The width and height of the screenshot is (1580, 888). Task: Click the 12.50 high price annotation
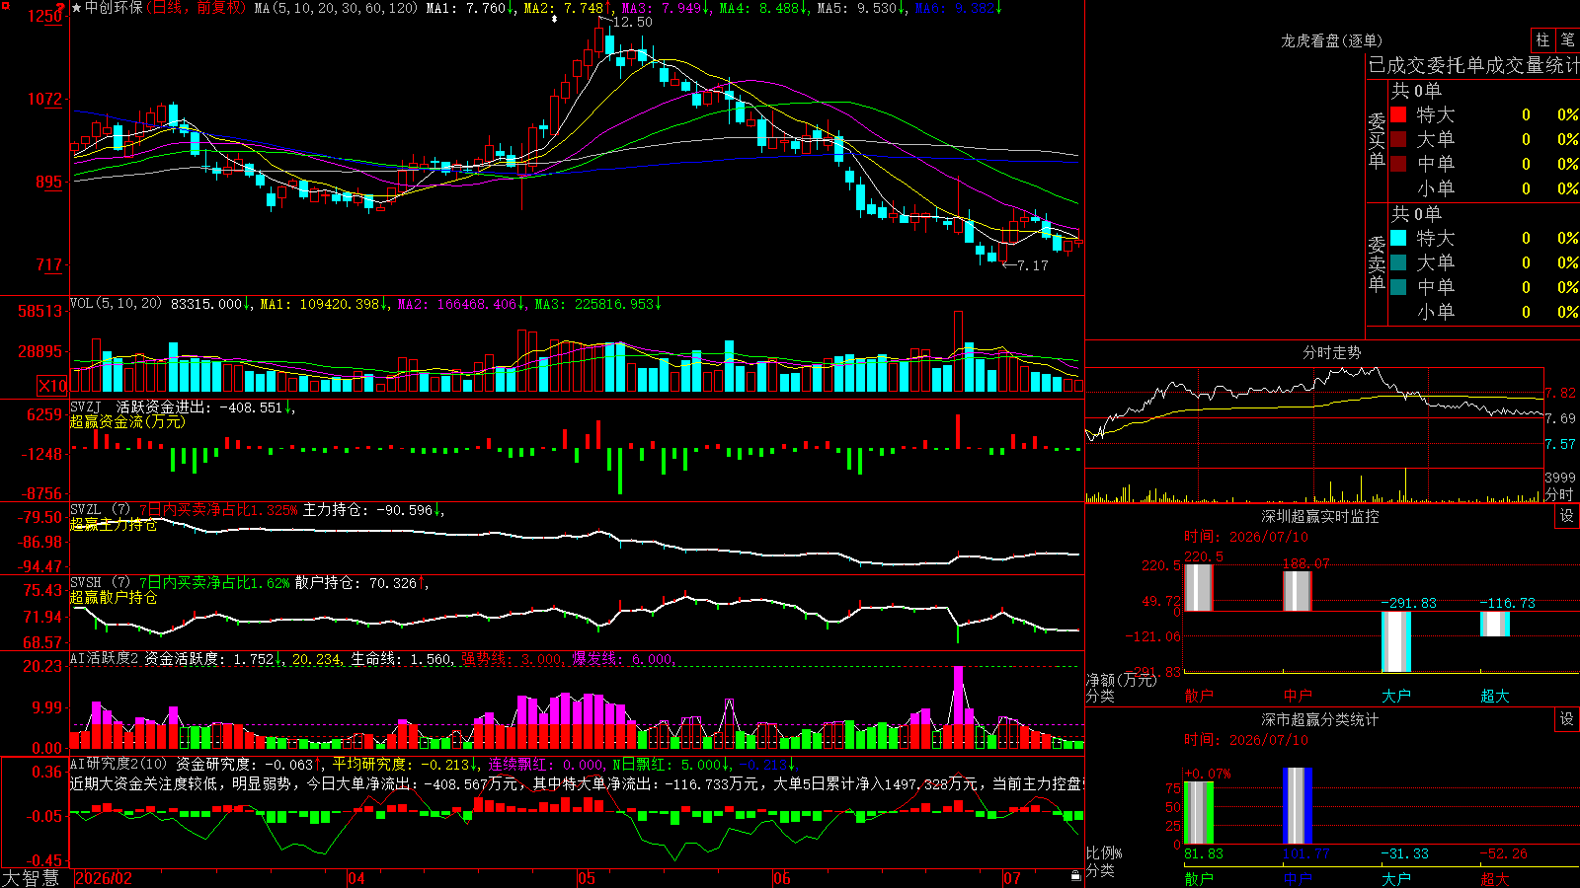(x=632, y=22)
